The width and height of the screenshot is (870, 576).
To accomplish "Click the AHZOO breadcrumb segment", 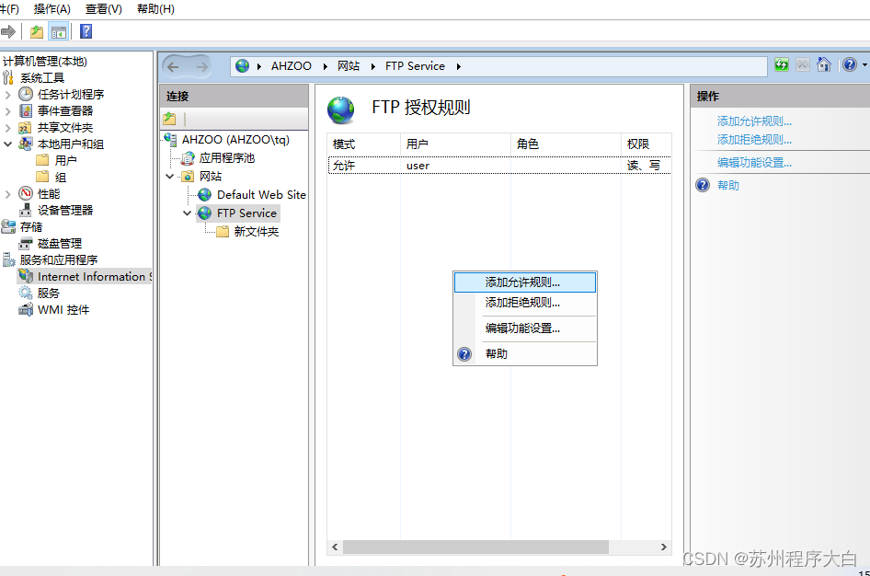I will click(x=292, y=66).
